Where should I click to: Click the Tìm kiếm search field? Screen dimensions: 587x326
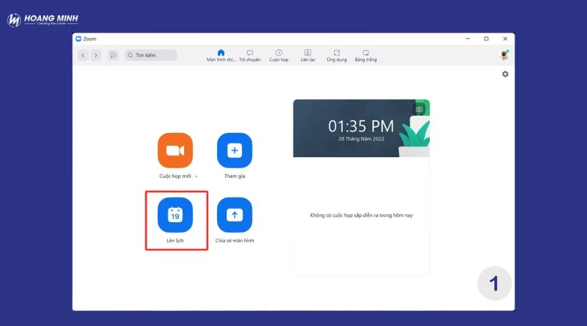click(x=151, y=55)
